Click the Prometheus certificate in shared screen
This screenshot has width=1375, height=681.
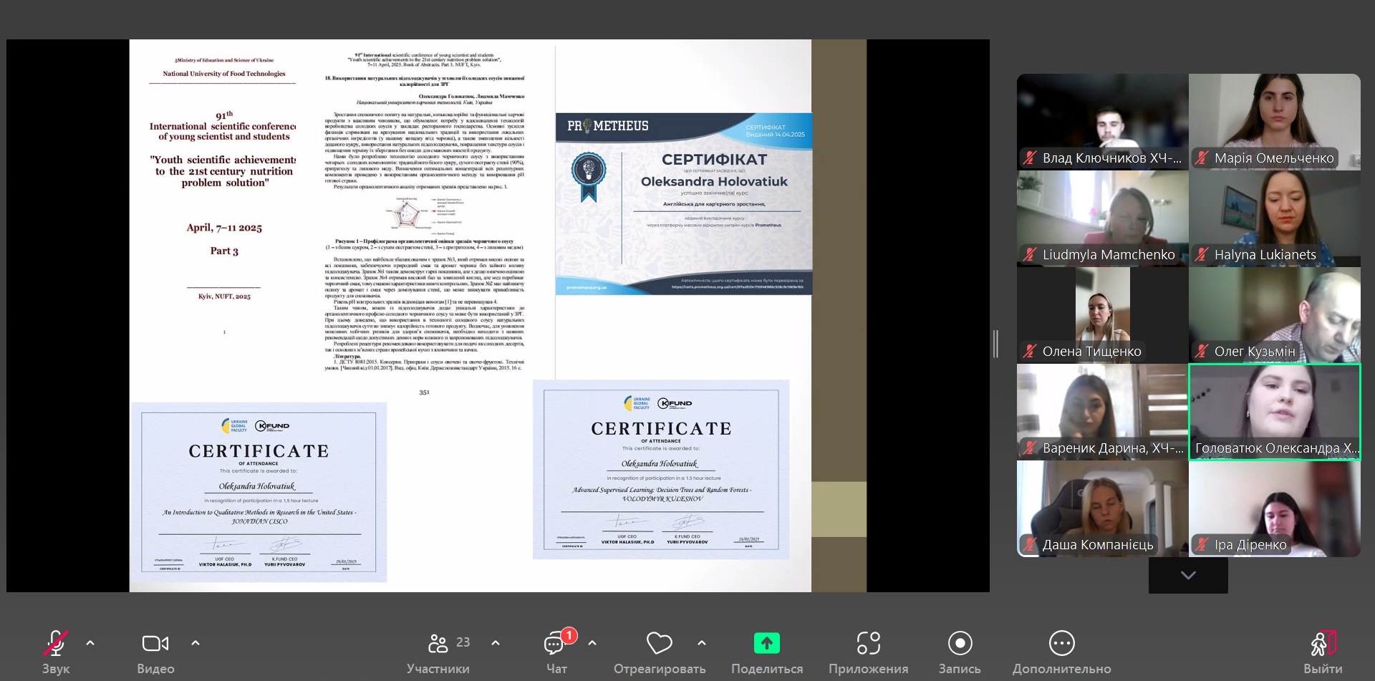point(684,203)
